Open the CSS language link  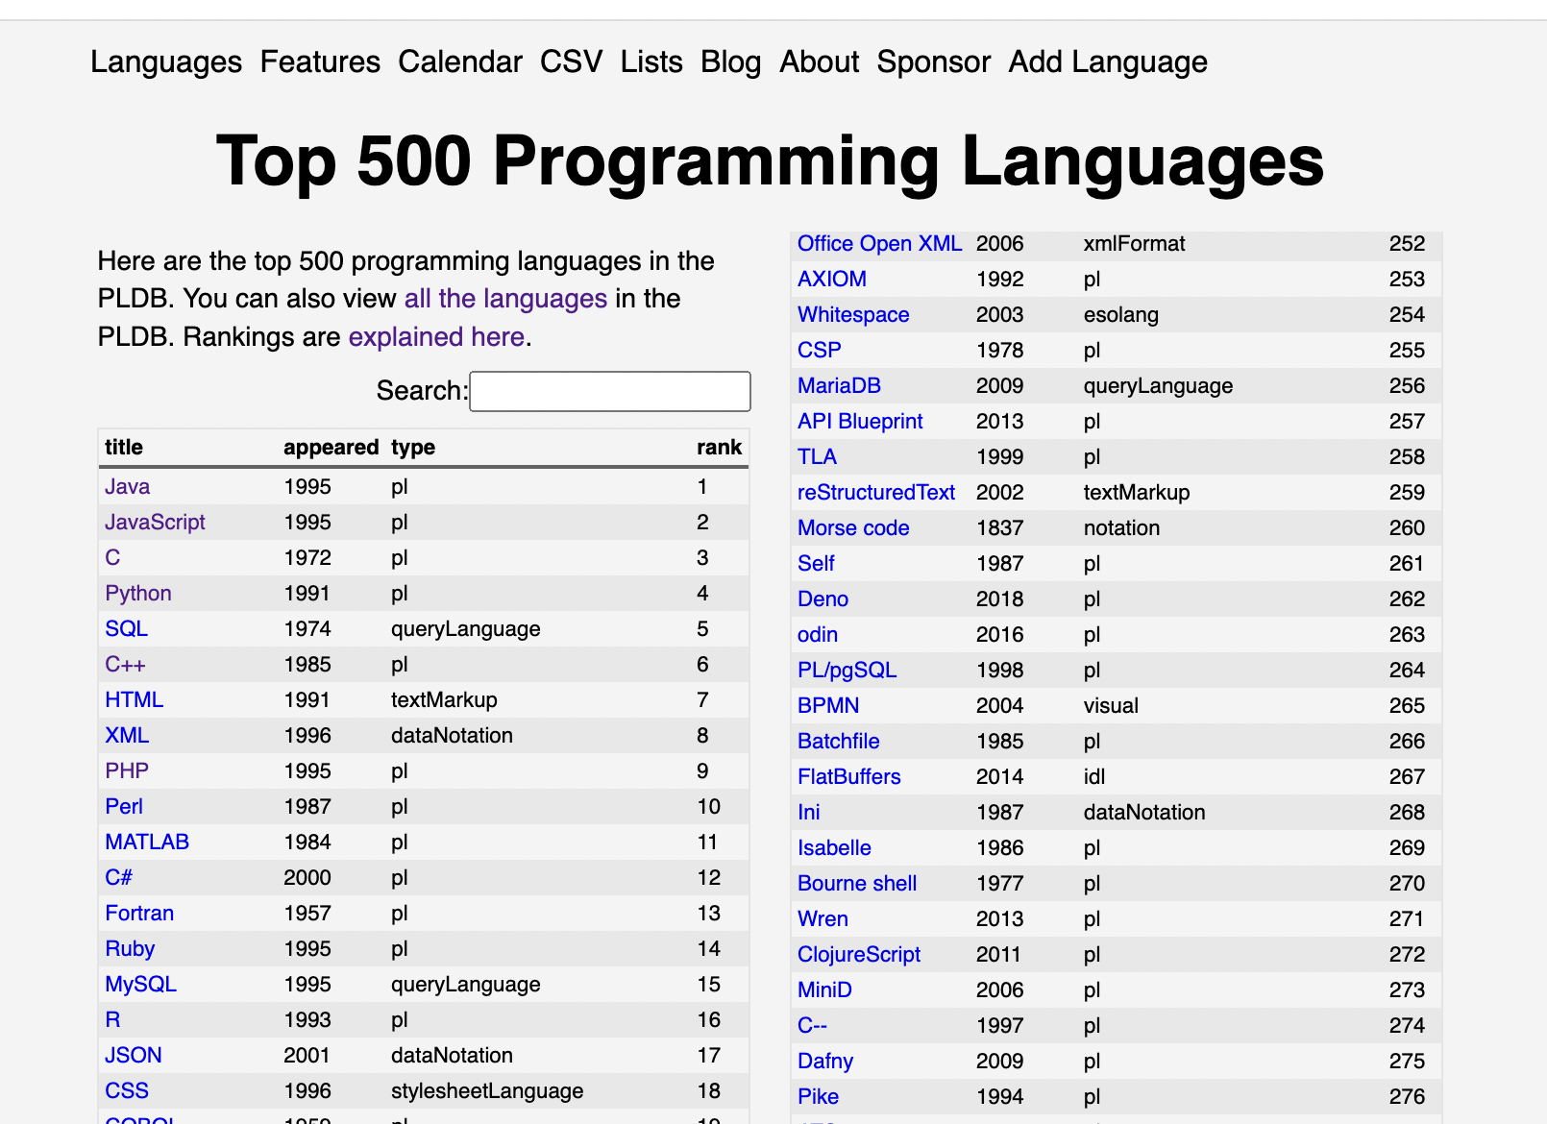click(x=127, y=1091)
